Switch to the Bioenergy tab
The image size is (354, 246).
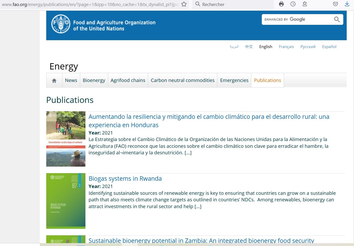pyautogui.click(x=94, y=80)
